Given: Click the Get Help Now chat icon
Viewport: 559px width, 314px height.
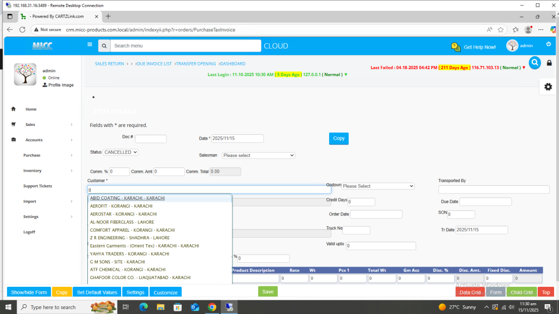Looking at the screenshot, I should click(x=456, y=47).
